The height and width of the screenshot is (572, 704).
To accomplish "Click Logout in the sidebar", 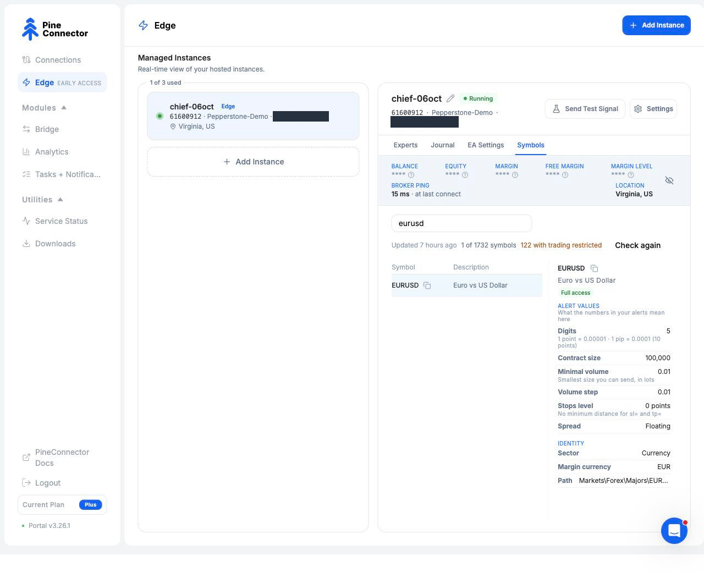I will point(62,483).
